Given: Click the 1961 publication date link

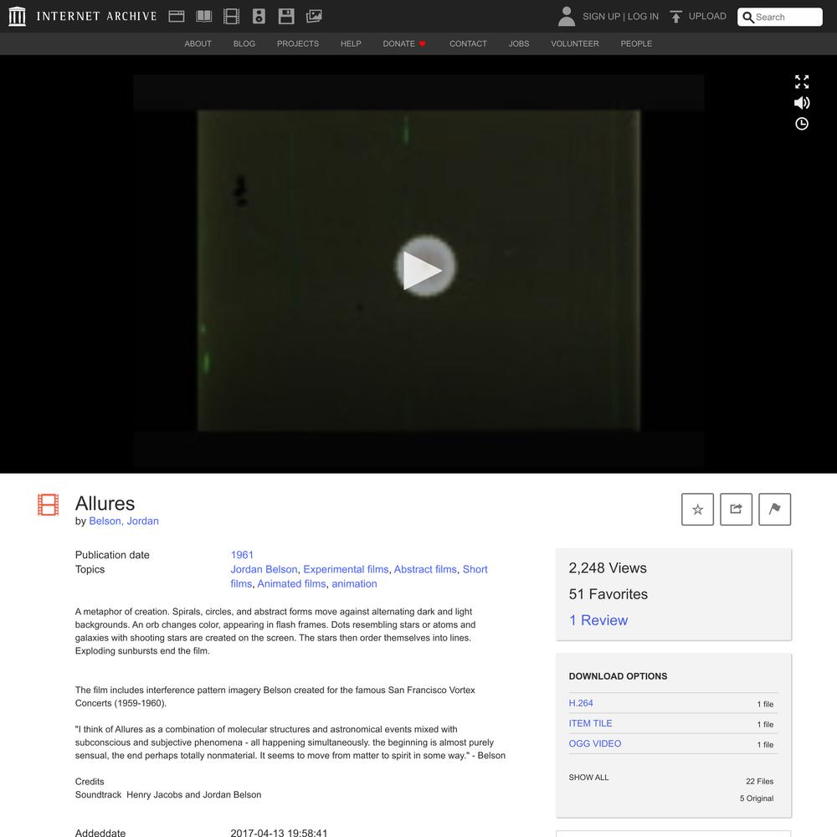Looking at the screenshot, I should click(242, 555).
